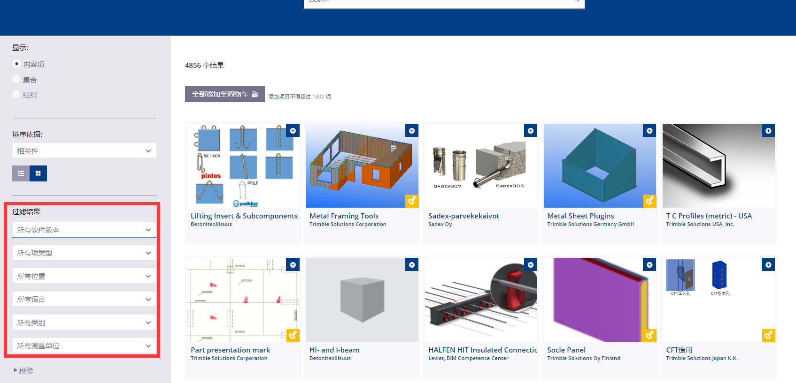Image resolution: width=796 pixels, height=383 pixels.
Task: Open HI- and I-beam thumbnail
Action: pyautogui.click(x=362, y=300)
